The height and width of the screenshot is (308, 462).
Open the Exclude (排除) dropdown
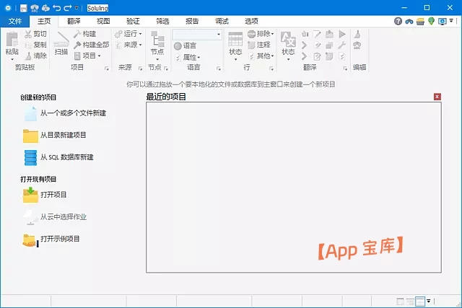(x=261, y=34)
